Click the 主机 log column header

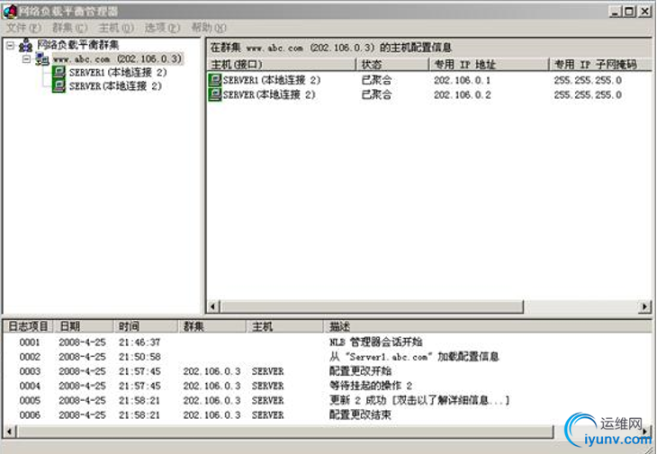[x=285, y=326]
